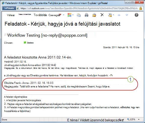The height and width of the screenshot is (123, 145).
Task: Click the zoom 125% magnifier icon
Action: tap(128, 119)
